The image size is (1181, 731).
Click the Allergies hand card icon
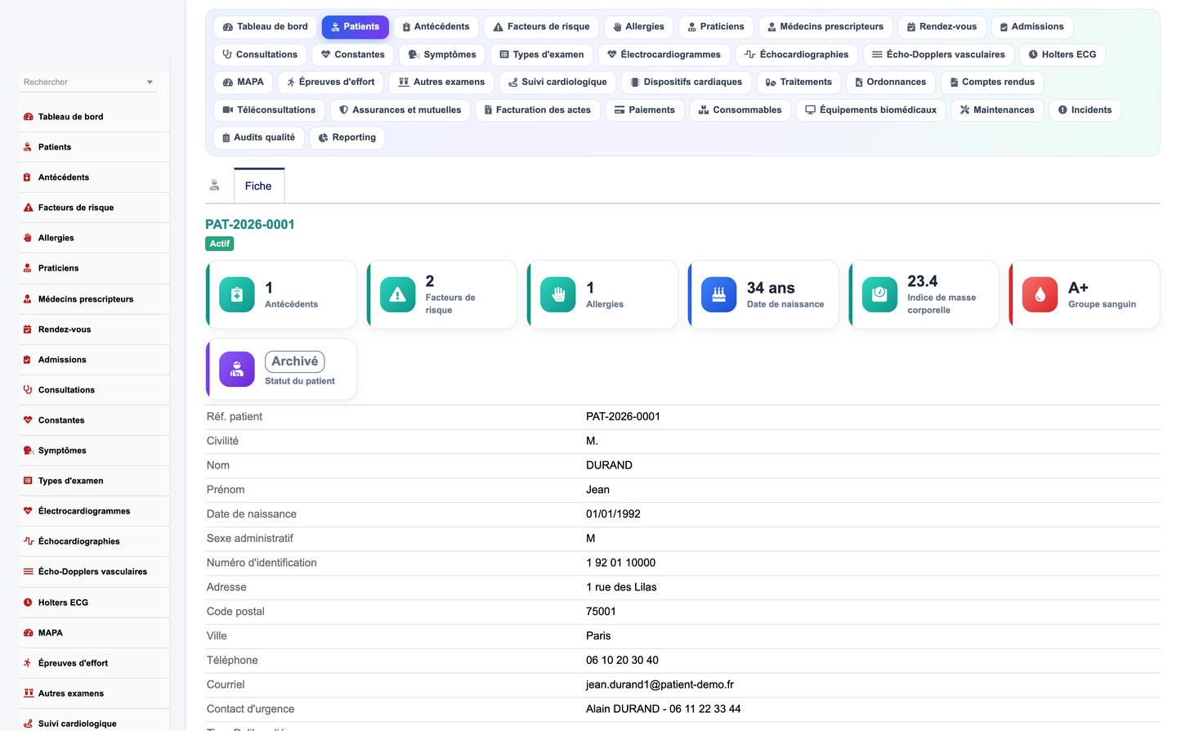click(558, 295)
